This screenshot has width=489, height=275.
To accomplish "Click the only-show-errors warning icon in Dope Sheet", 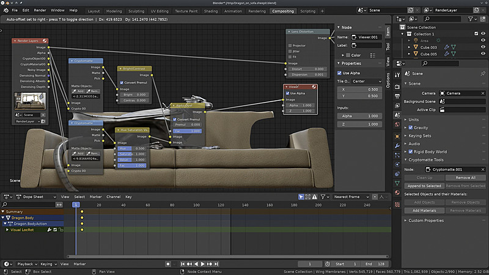I will [315, 197].
